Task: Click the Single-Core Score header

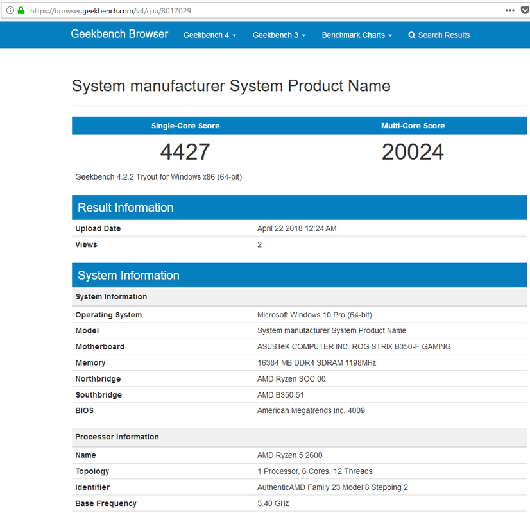Action: 185,126
